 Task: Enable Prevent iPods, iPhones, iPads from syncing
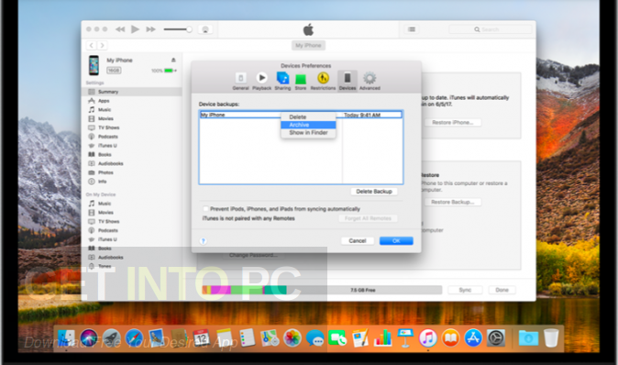[x=205, y=209]
